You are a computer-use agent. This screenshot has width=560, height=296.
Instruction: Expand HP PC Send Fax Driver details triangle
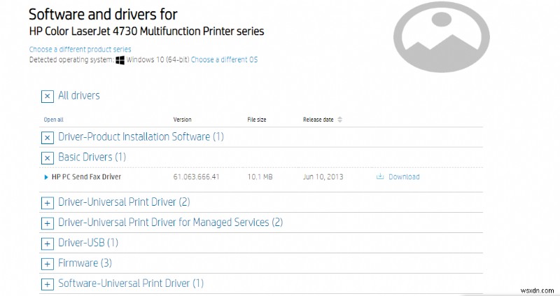coord(46,177)
